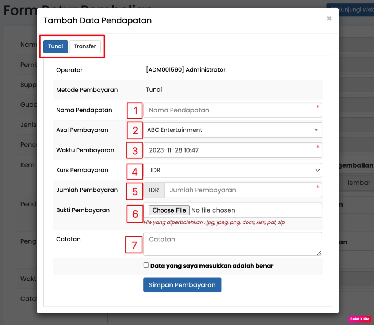Click the red number 4 marker
The height and width of the screenshot is (325, 374).
pyautogui.click(x=135, y=171)
